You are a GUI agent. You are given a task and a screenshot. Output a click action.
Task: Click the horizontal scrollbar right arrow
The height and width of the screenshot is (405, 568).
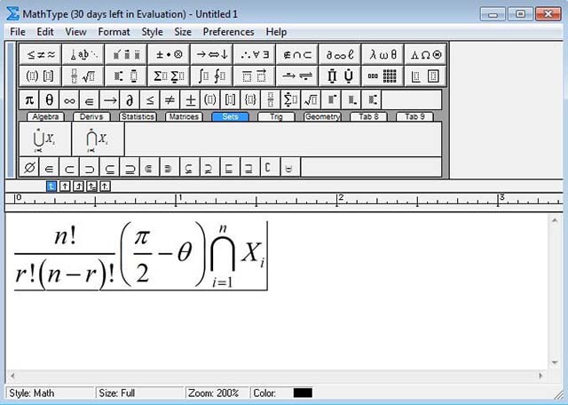[x=556, y=377]
